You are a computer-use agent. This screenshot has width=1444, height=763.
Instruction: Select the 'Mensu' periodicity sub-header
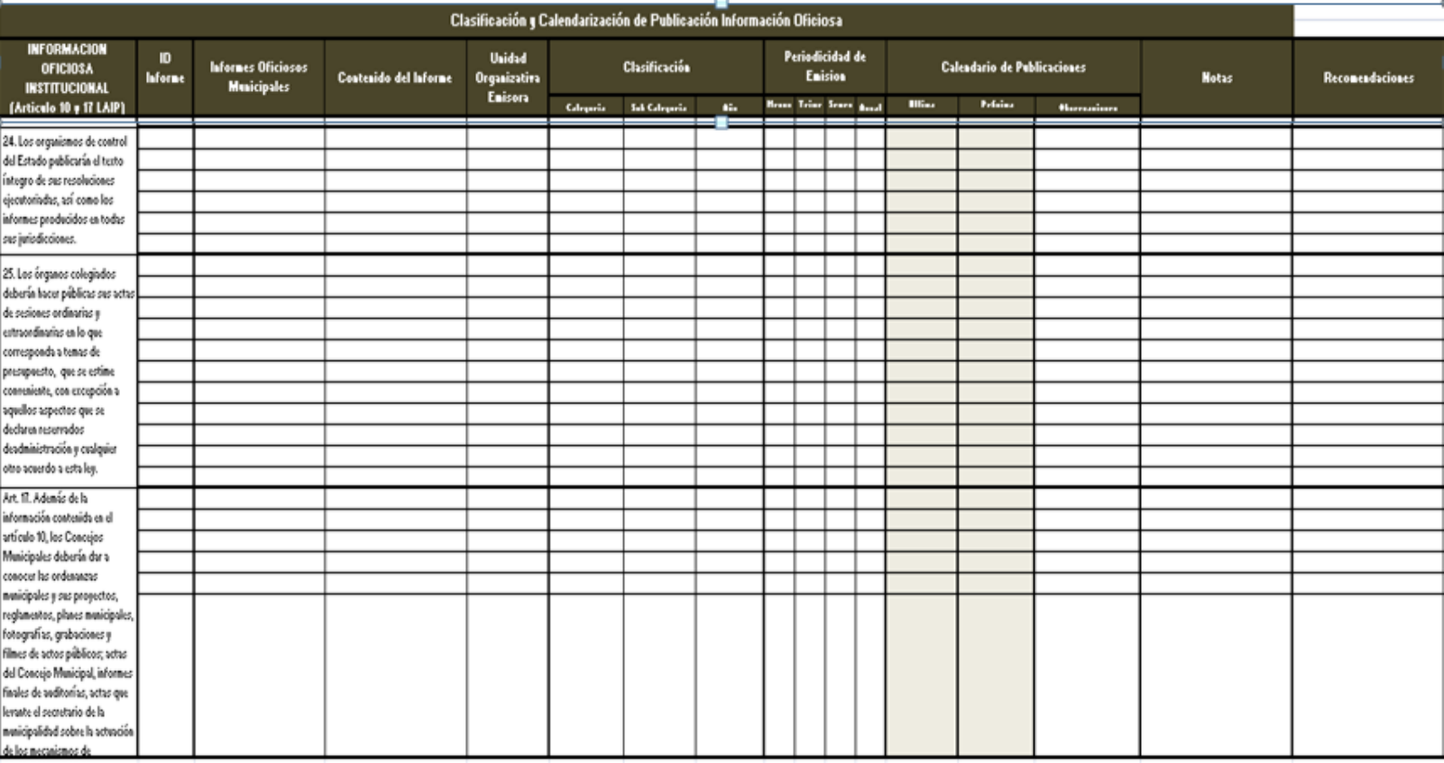779,105
